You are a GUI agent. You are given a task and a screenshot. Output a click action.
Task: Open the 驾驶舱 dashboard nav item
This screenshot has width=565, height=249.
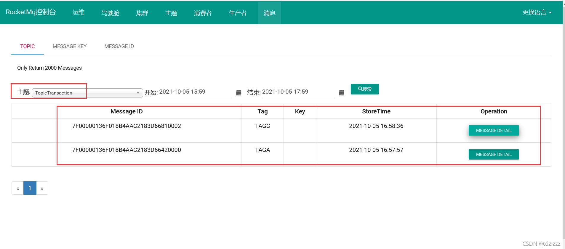point(110,13)
